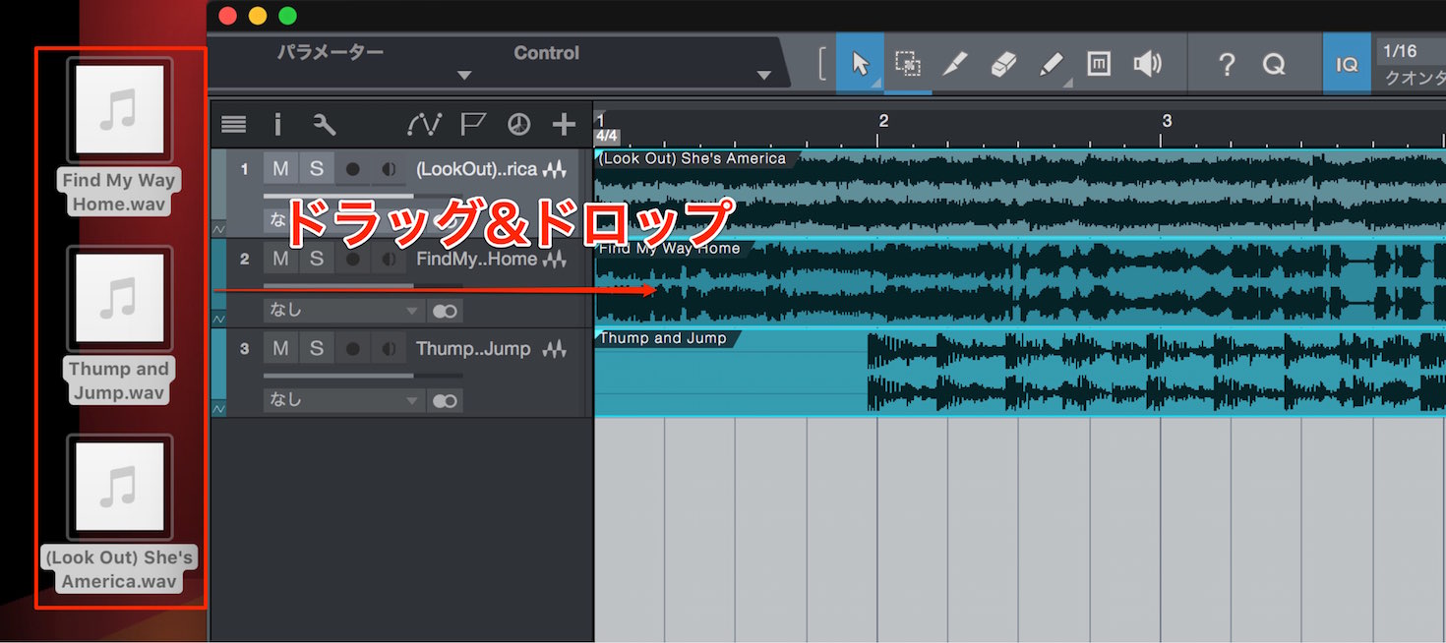1446x643 pixels.
Task: Open the パラメーター dropdown arrow
Action: pyautogui.click(x=464, y=76)
